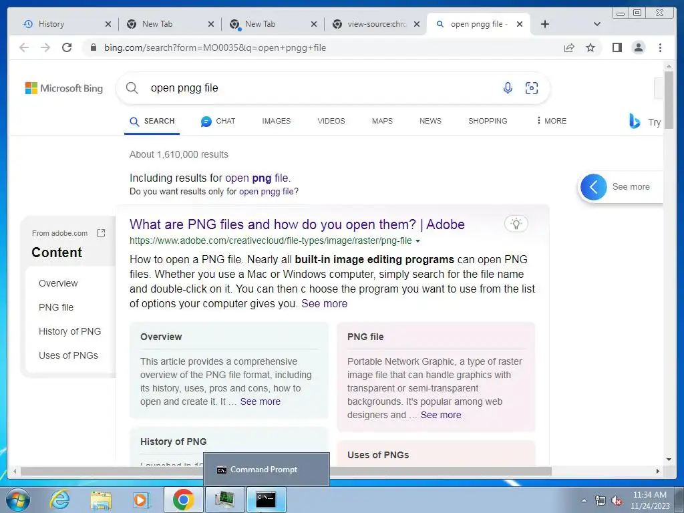Click 'open pngg file' exact results link
The image size is (684, 513).
(x=266, y=192)
